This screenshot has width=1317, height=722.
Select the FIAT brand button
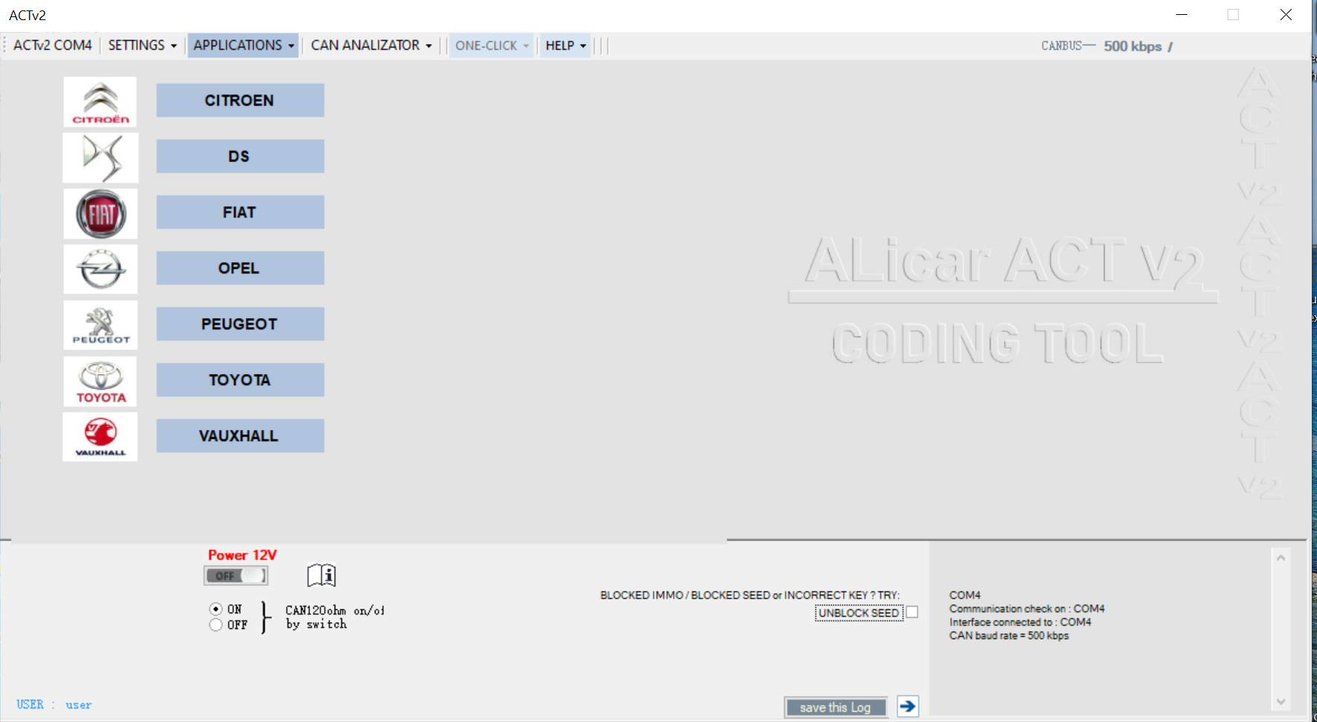click(x=240, y=212)
